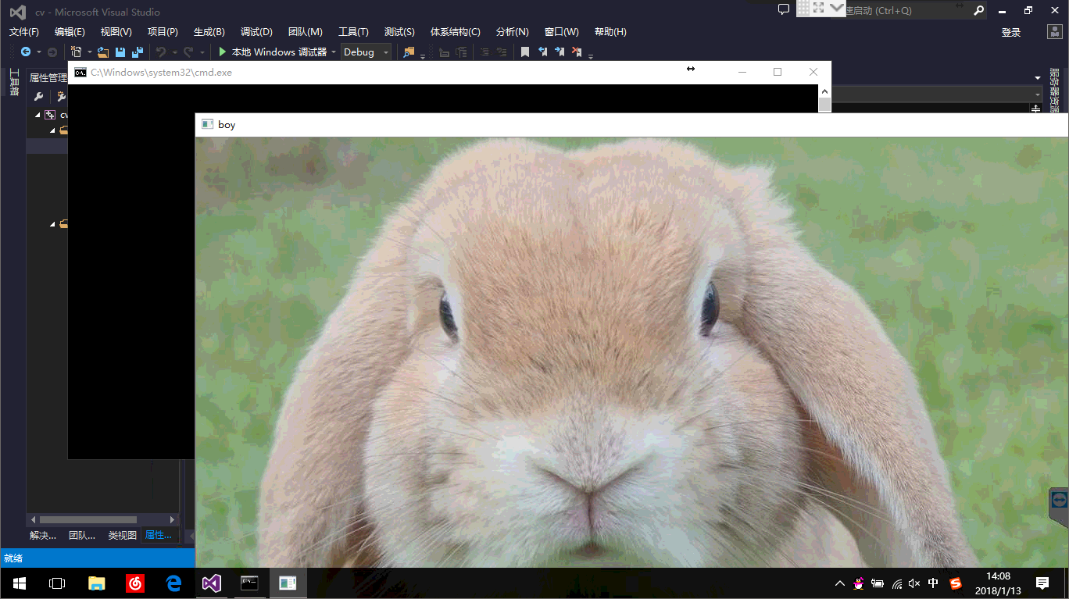Switch to the 团队... bottom panel tab
The height and width of the screenshot is (599, 1069).
coord(82,535)
